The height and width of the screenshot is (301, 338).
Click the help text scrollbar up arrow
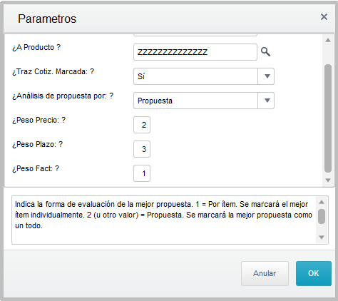point(322,202)
